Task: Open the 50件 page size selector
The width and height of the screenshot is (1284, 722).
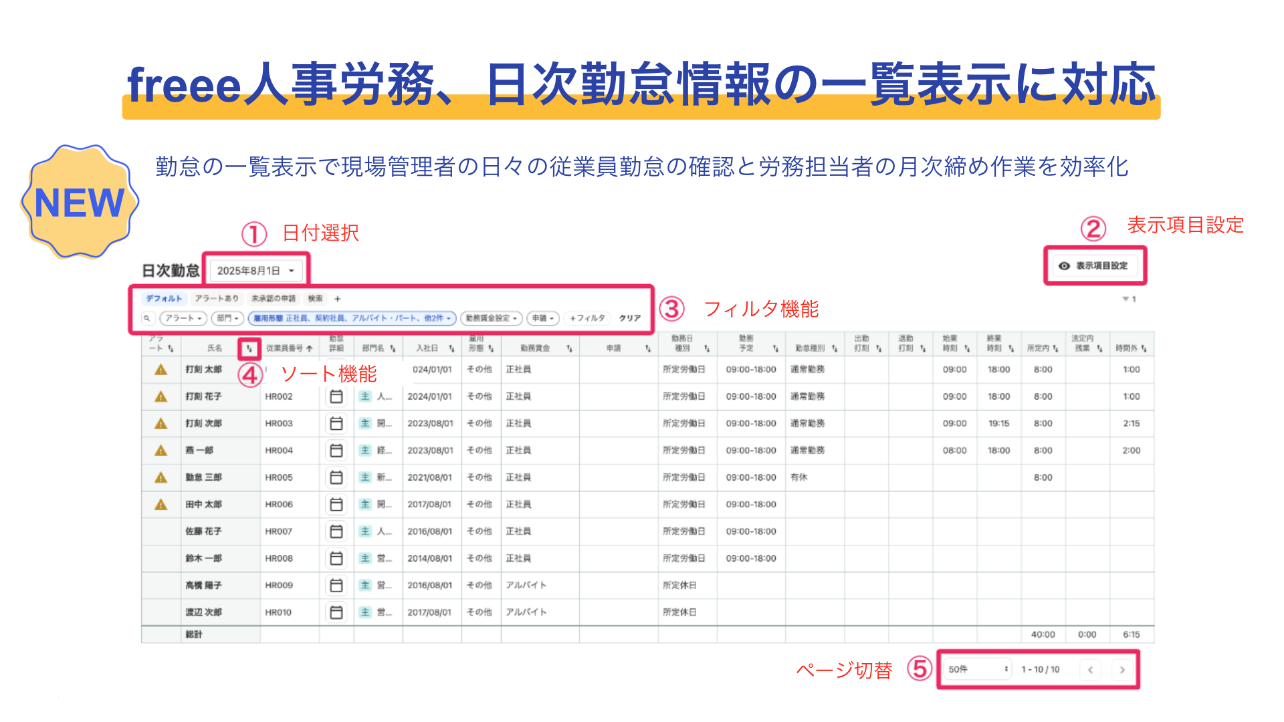Action: point(977,669)
